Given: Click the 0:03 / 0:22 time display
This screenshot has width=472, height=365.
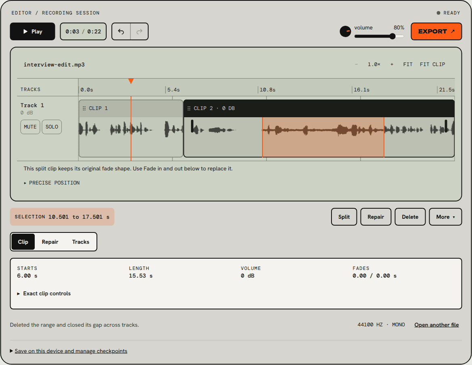Looking at the screenshot, I should [84, 31].
